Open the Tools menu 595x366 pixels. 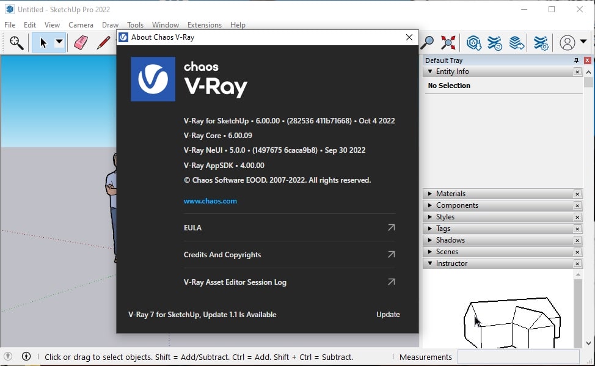click(135, 24)
